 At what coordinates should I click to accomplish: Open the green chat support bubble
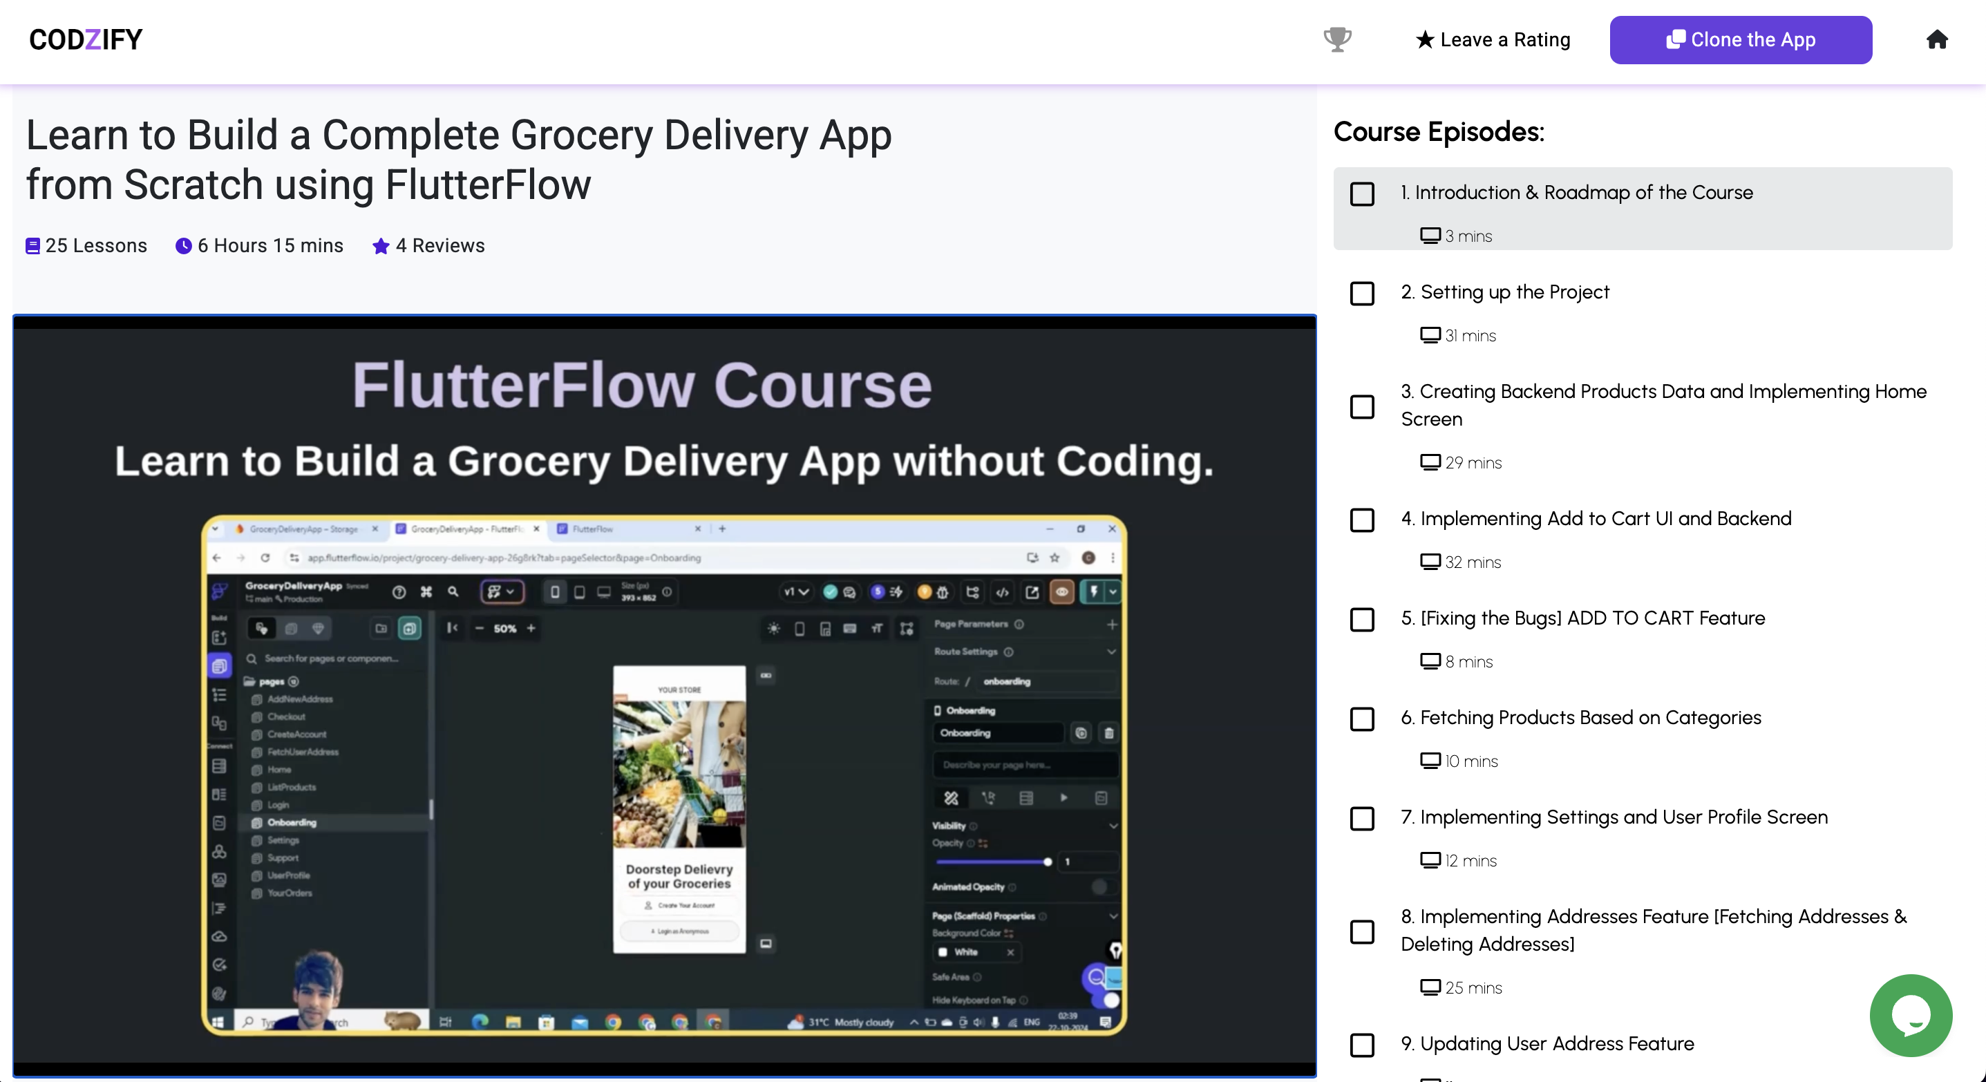click(1910, 1014)
